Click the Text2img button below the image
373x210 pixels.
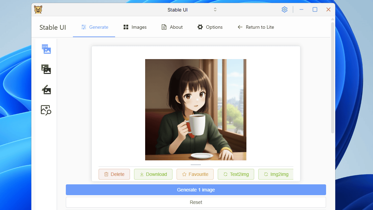tap(236, 174)
